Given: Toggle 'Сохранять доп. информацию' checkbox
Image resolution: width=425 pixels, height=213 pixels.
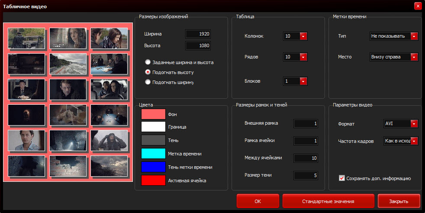Looking at the screenshot, I should pos(342,178).
